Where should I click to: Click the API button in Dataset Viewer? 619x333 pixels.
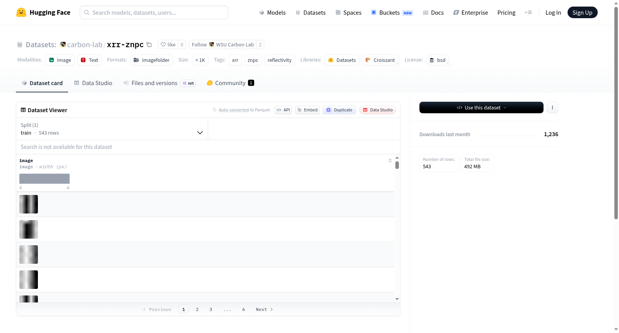(283, 110)
